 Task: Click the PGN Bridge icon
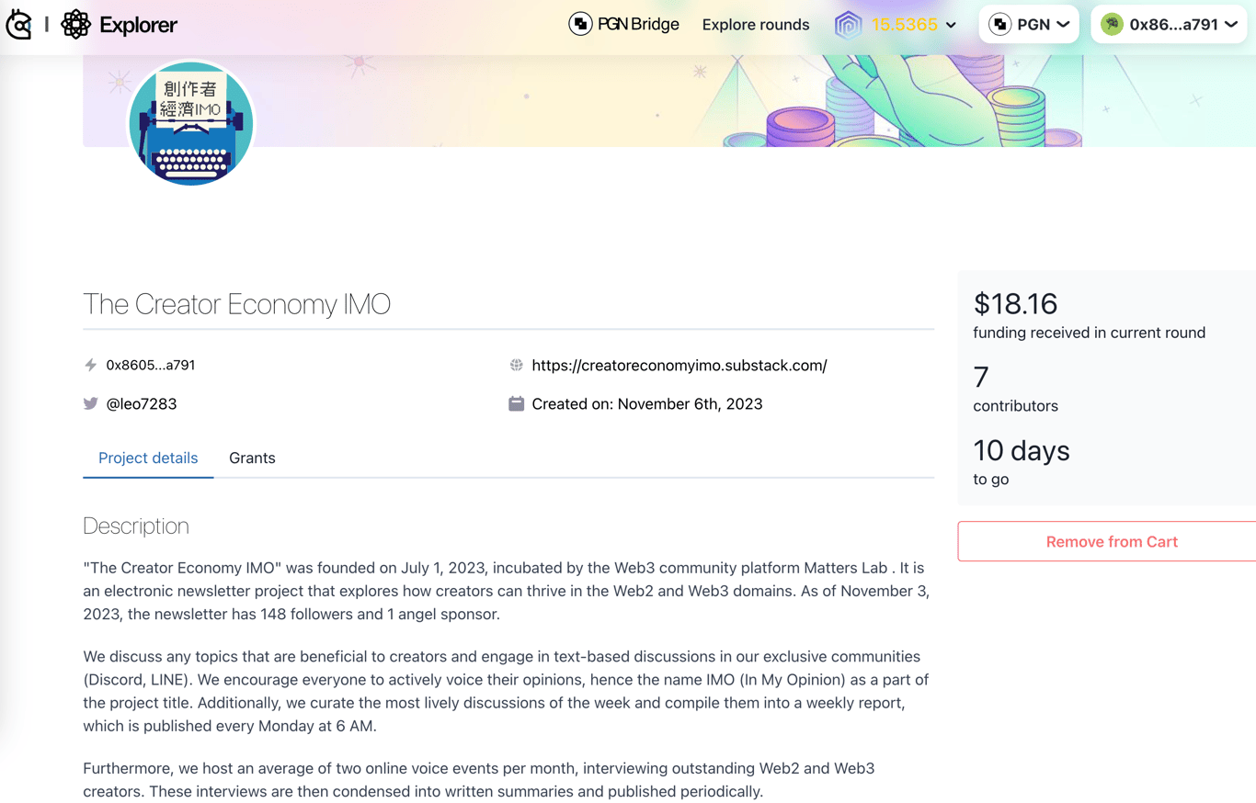580,25
